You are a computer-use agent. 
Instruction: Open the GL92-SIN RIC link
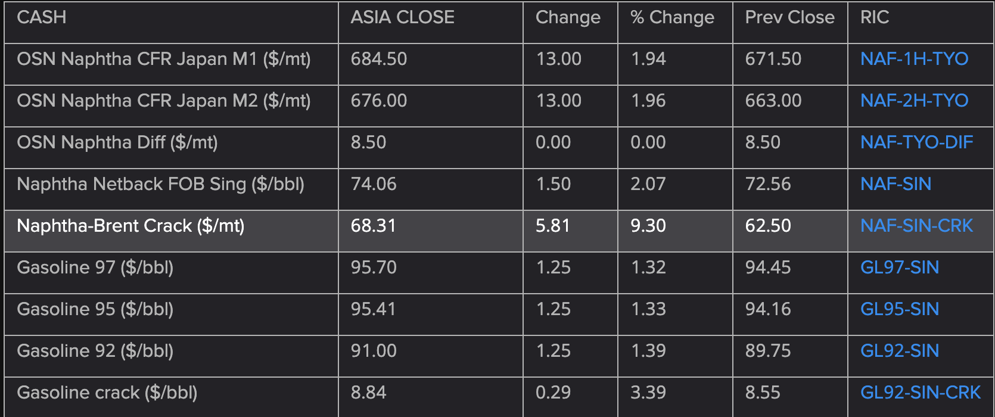[899, 351]
